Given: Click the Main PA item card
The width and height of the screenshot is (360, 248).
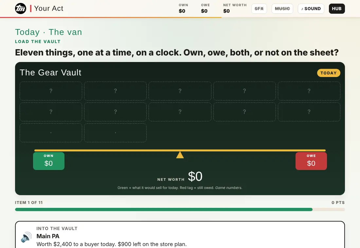Looking at the screenshot, I should pos(180,235).
